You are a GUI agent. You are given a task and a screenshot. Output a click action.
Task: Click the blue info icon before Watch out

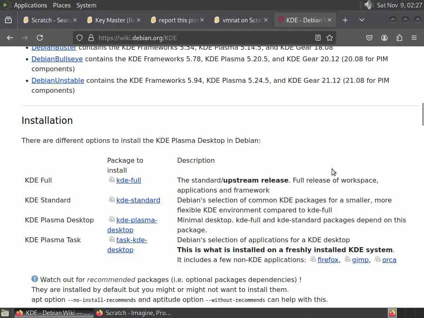pyautogui.click(x=35, y=279)
